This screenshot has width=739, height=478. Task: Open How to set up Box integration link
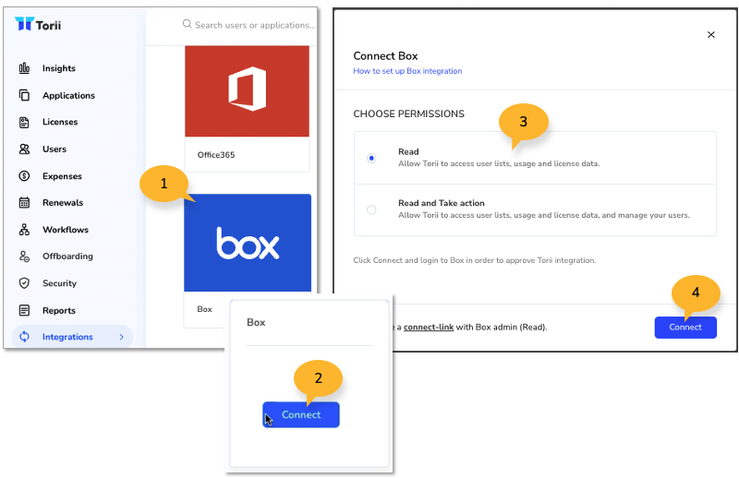tap(407, 71)
